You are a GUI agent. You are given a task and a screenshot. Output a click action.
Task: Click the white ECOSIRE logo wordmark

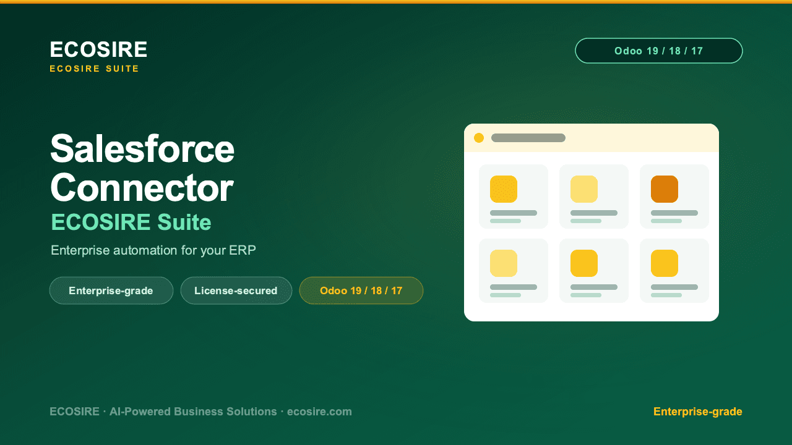pyautogui.click(x=98, y=49)
